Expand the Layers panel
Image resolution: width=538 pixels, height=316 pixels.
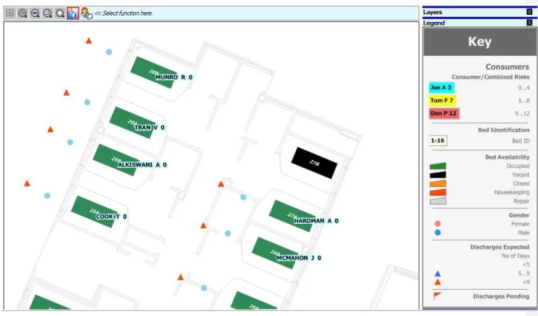coord(530,12)
